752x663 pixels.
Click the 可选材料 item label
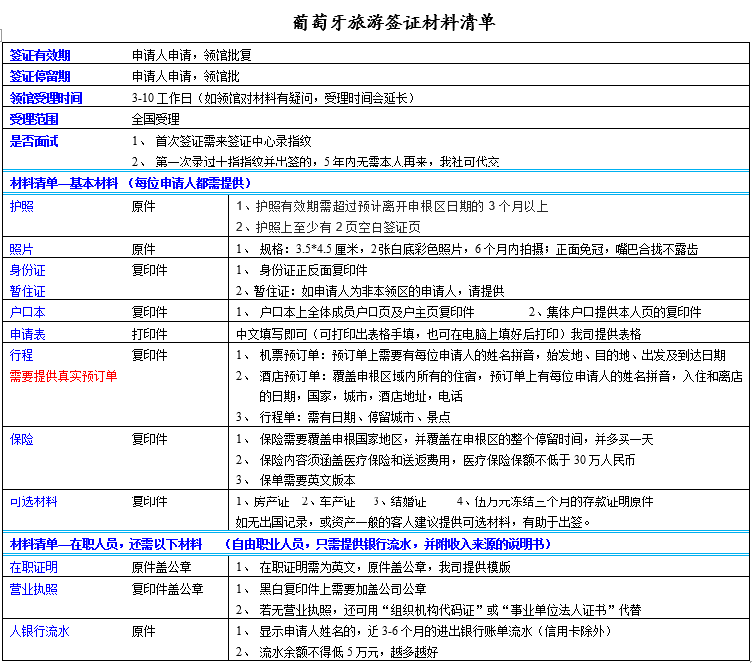click(x=33, y=501)
